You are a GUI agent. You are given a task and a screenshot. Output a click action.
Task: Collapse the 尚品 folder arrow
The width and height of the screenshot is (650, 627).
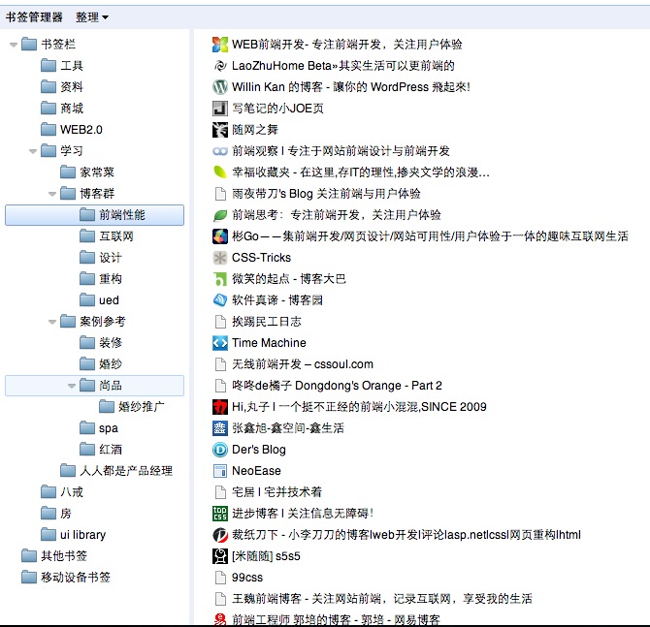(x=72, y=386)
